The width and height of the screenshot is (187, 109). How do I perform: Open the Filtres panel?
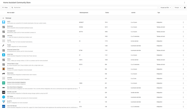[5, 7]
